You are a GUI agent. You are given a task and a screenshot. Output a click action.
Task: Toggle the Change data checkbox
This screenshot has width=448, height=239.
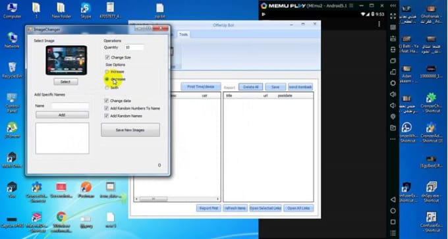click(x=107, y=101)
